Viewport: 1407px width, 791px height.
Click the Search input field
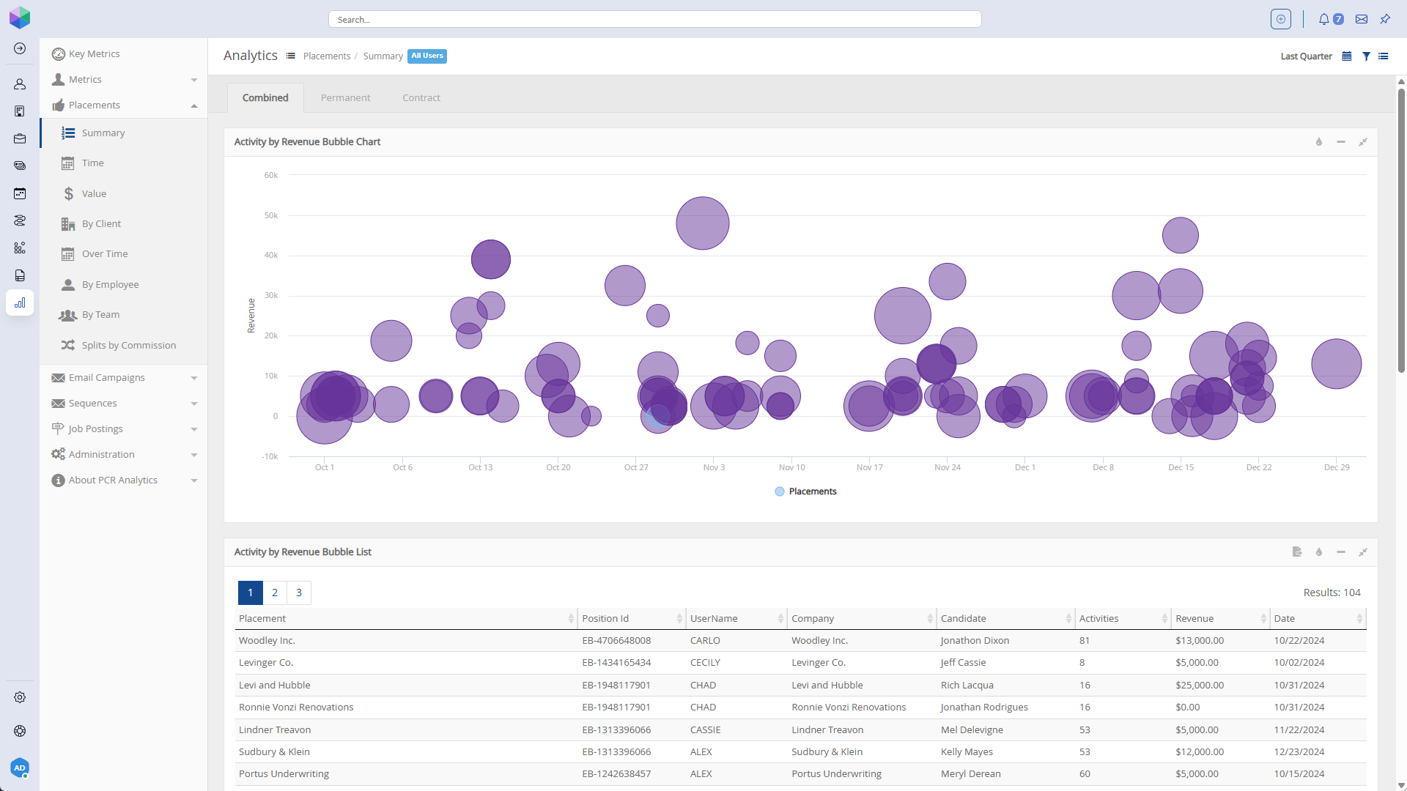tap(654, 20)
